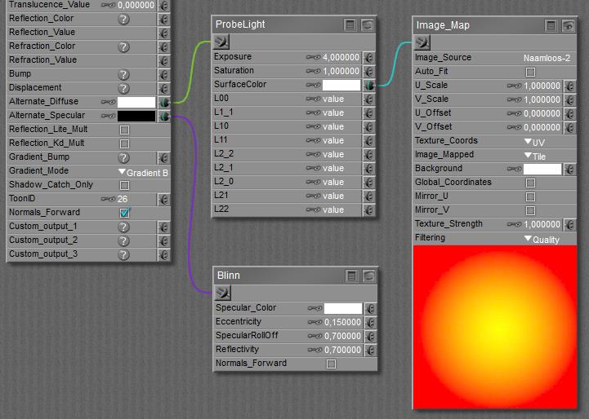
Task: Click the Exposure animation key icon
Action: point(313,57)
